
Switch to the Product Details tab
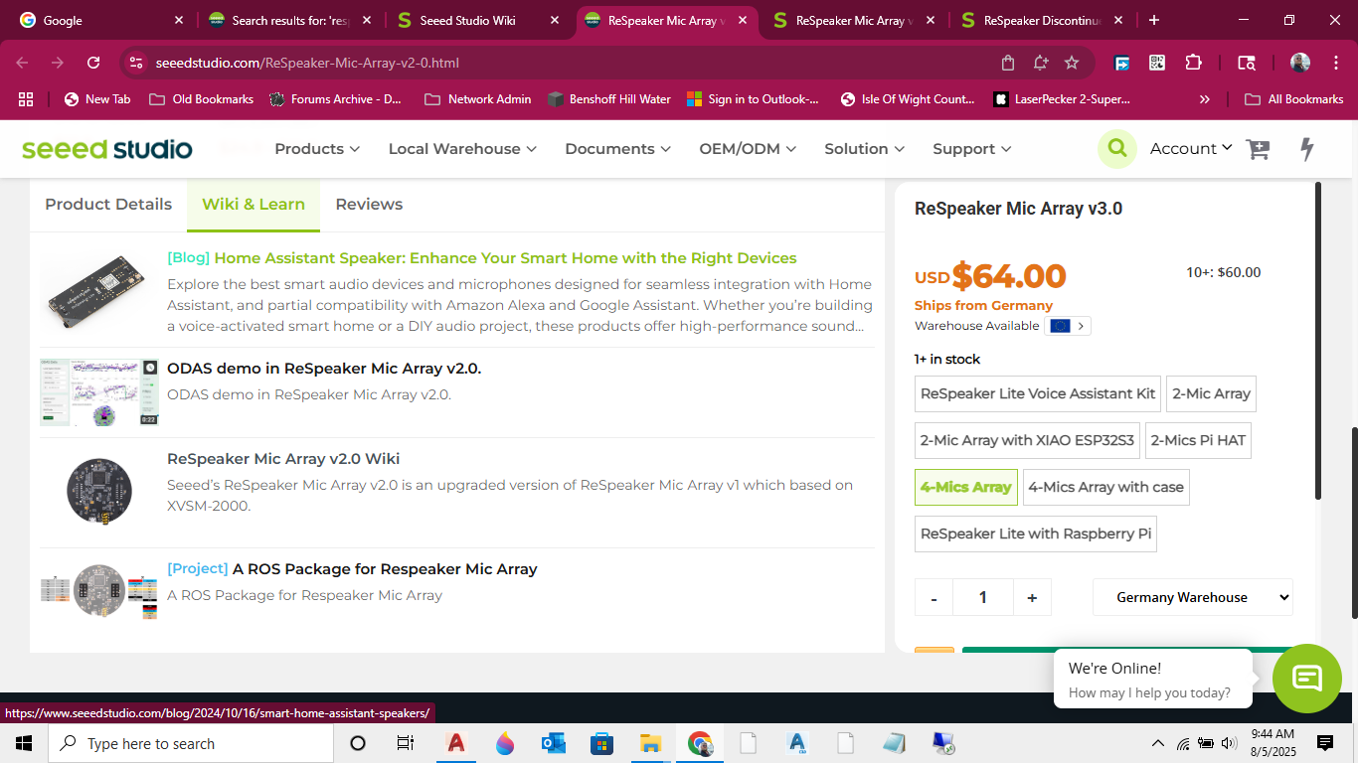[108, 205]
